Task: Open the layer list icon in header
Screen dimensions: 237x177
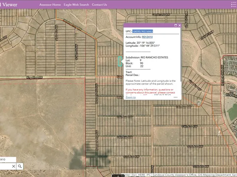Action: tap(234, 4)
